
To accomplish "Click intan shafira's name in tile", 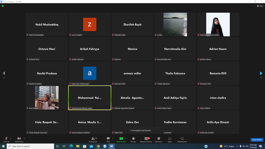I will point(218,98).
